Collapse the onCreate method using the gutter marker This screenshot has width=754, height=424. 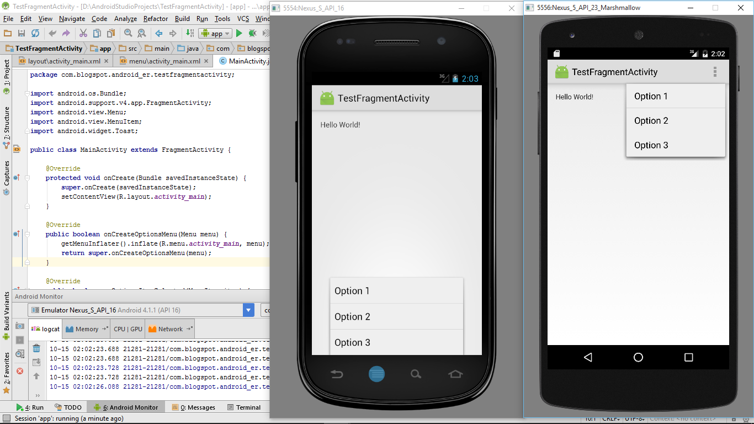click(x=26, y=177)
